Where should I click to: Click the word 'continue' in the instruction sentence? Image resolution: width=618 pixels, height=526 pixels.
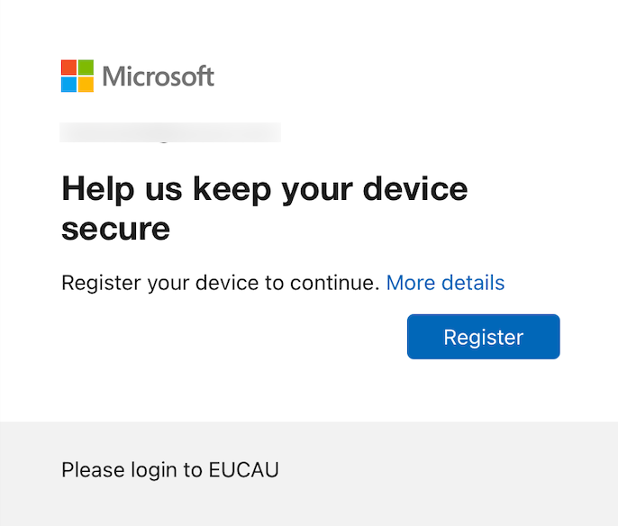(x=332, y=283)
